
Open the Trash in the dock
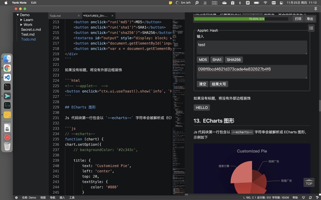coord(7,146)
